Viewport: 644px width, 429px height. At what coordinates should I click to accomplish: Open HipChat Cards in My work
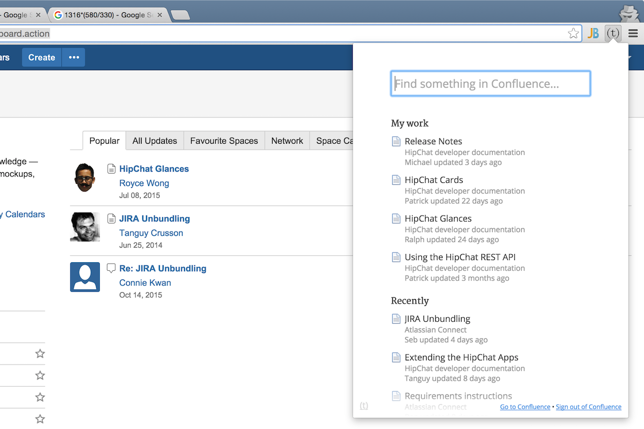(434, 180)
